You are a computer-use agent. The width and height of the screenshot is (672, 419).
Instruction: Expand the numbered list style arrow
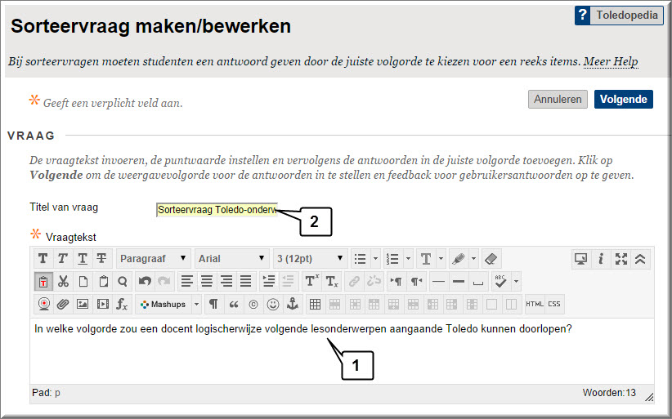coord(408,258)
